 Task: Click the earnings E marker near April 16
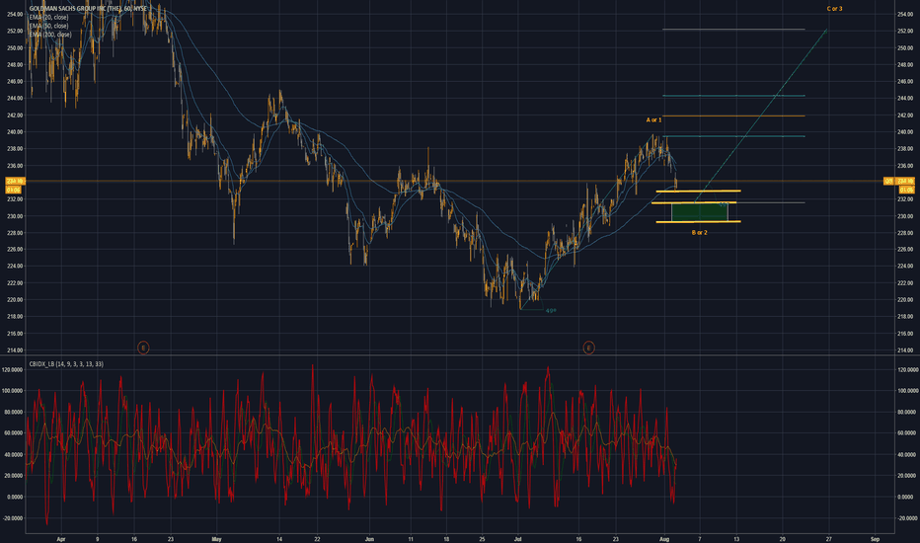143,348
